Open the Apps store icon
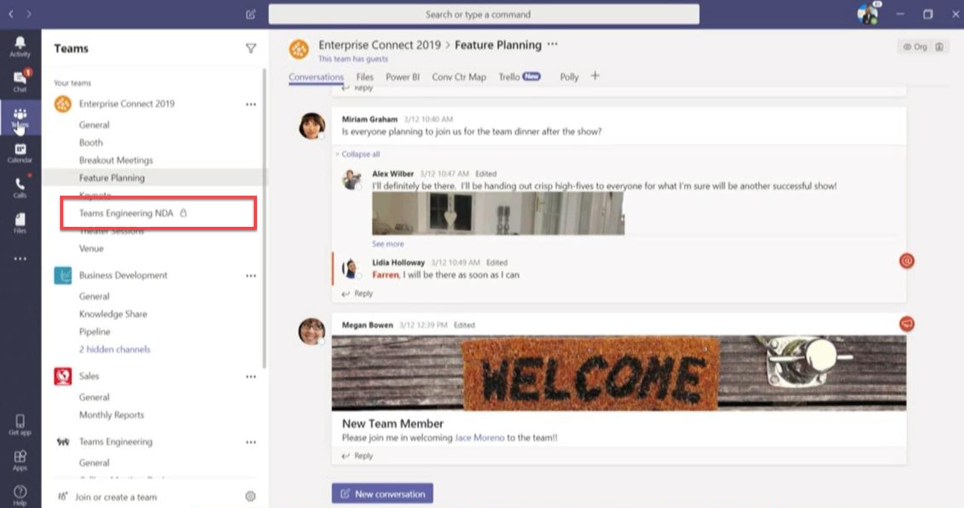The width and height of the screenshot is (964, 508). [x=20, y=460]
